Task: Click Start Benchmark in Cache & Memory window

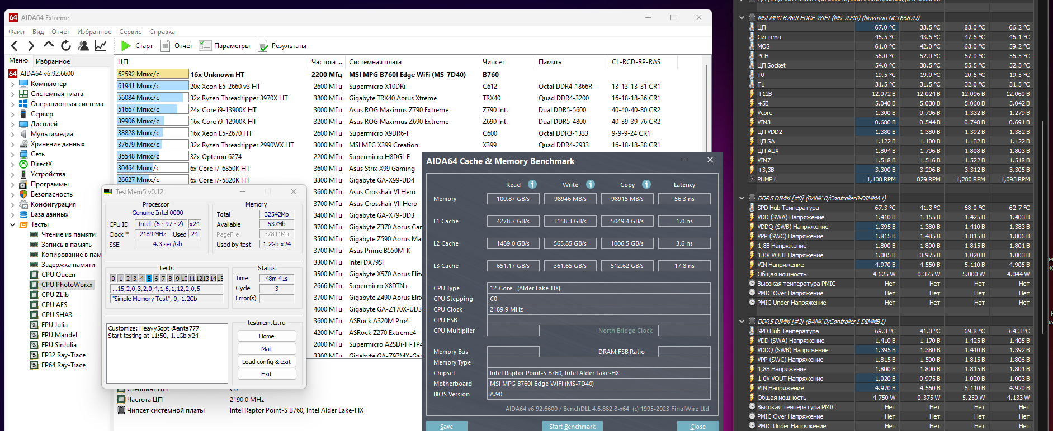Action: click(572, 426)
